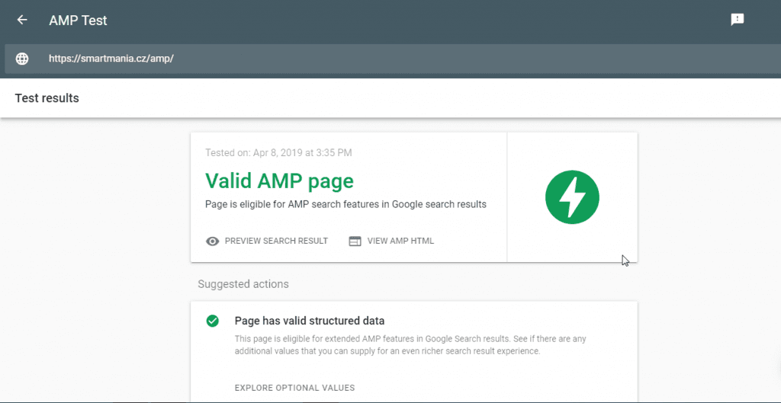
Task: Edit the smartmania.cz/amp URL field
Action: click(x=393, y=59)
